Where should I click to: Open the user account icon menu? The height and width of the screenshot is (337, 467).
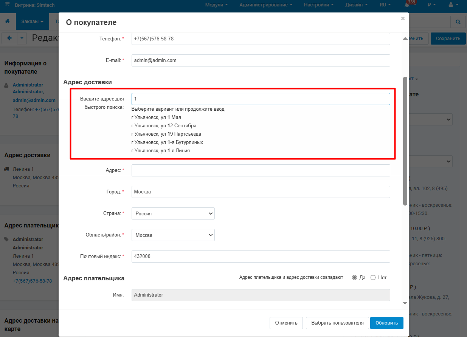453,5
